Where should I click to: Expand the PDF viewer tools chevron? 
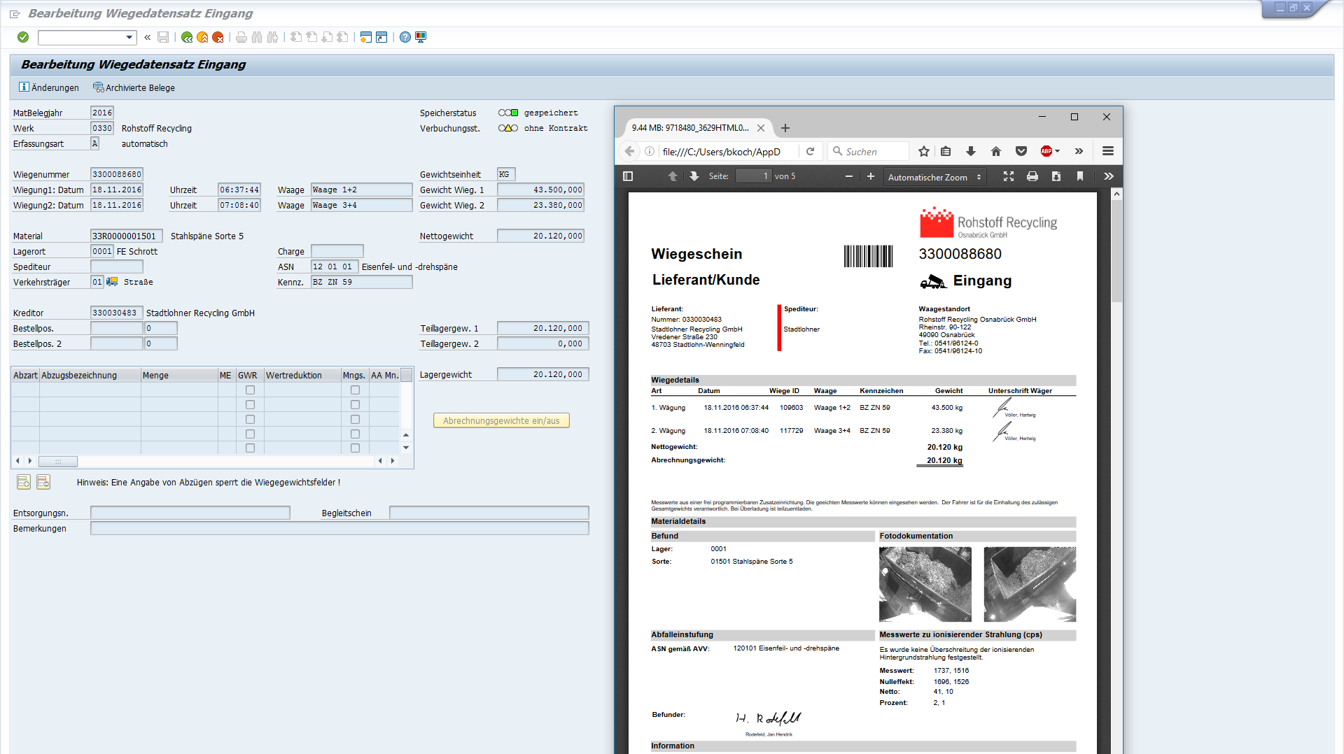click(1109, 176)
